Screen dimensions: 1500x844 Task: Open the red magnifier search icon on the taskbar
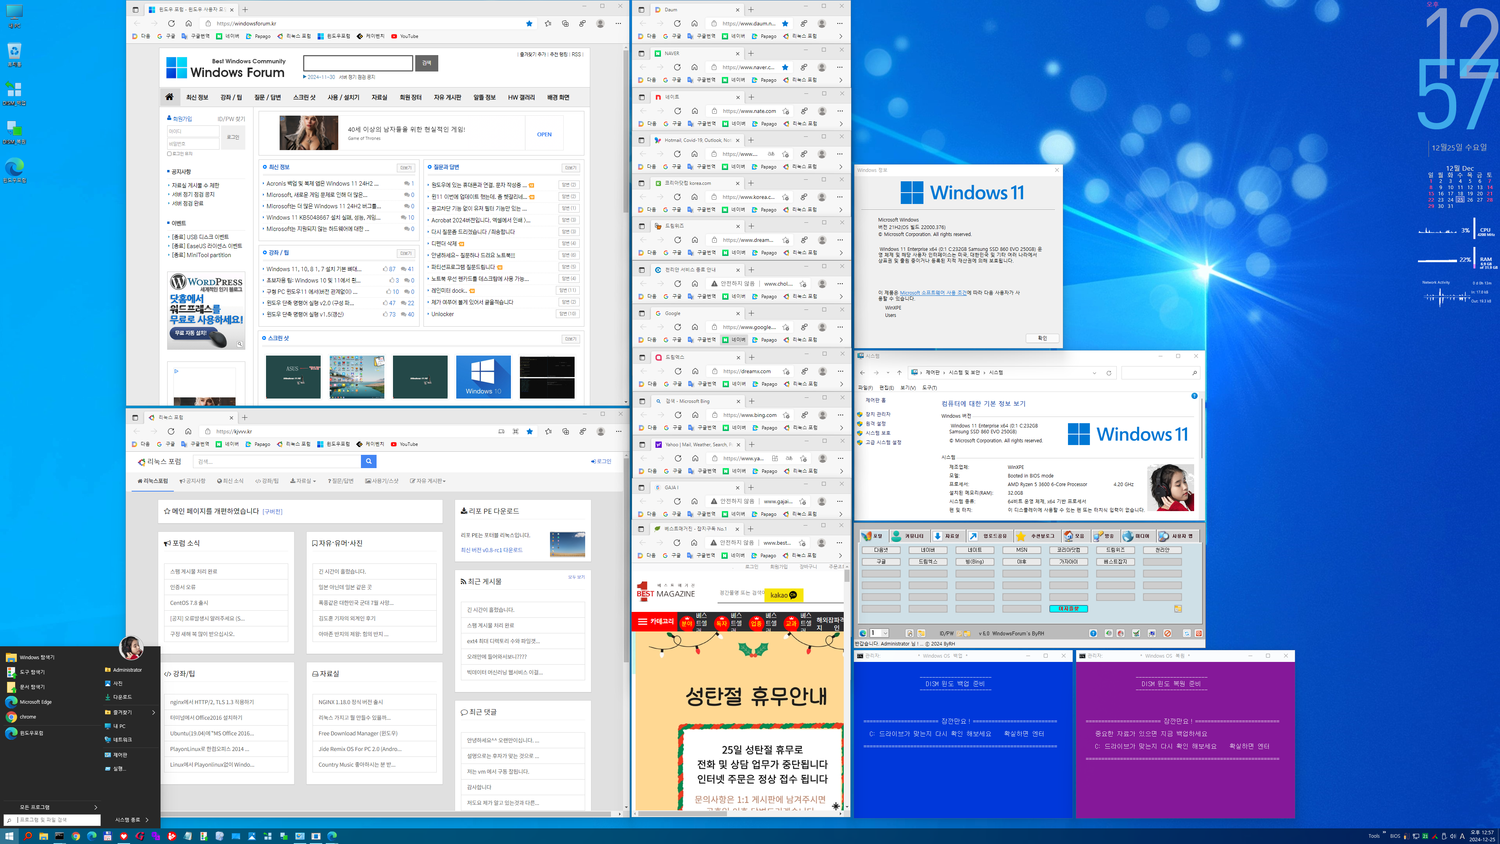[x=27, y=836]
